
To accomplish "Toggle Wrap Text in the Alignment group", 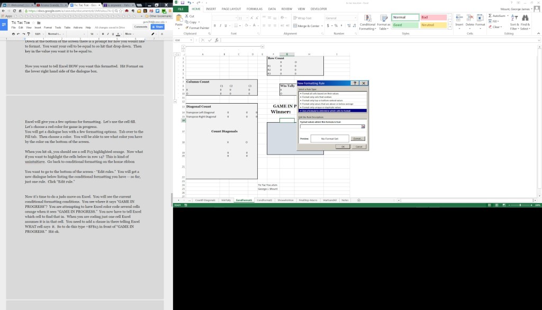I will point(302,18).
